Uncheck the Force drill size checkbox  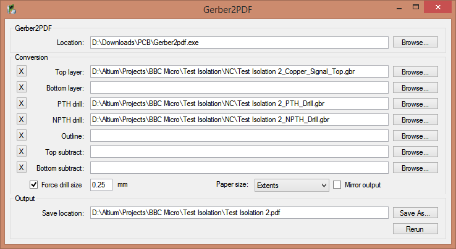click(x=34, y=184)
